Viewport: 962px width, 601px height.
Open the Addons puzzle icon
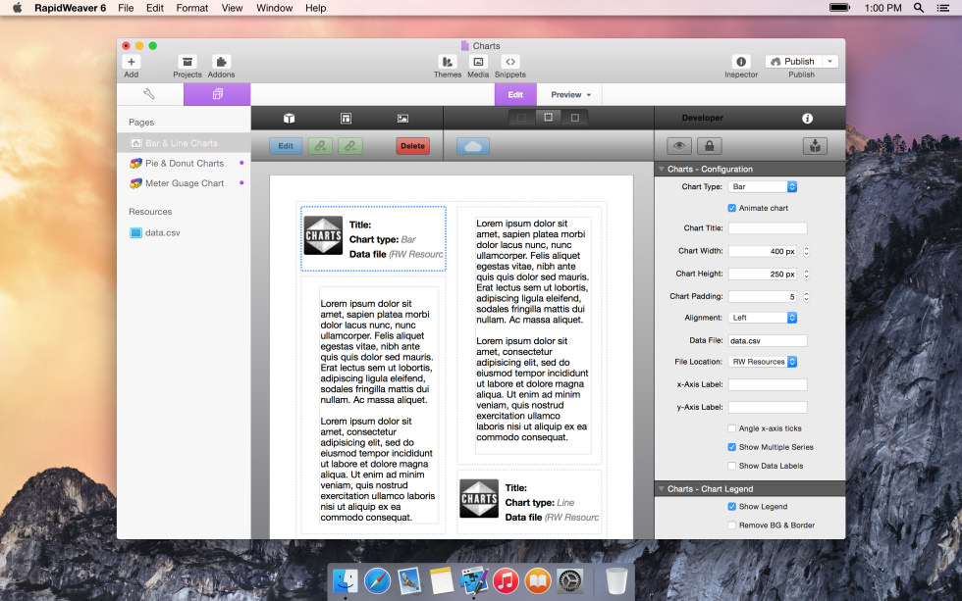coord(221,62)
